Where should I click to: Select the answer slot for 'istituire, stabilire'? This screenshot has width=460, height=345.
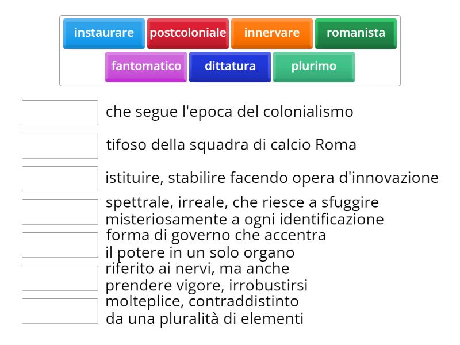click(60, 179)
